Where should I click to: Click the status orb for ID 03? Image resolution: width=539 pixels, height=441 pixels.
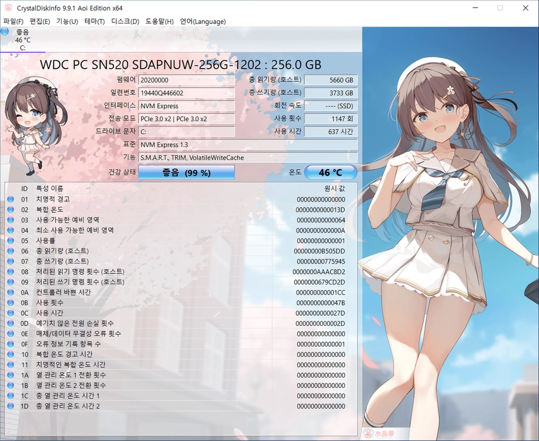(x=11, y=220)
